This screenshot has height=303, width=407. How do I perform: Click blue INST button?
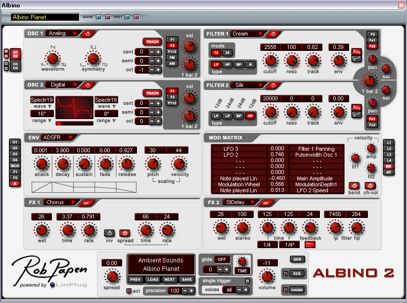coord(127,17)
